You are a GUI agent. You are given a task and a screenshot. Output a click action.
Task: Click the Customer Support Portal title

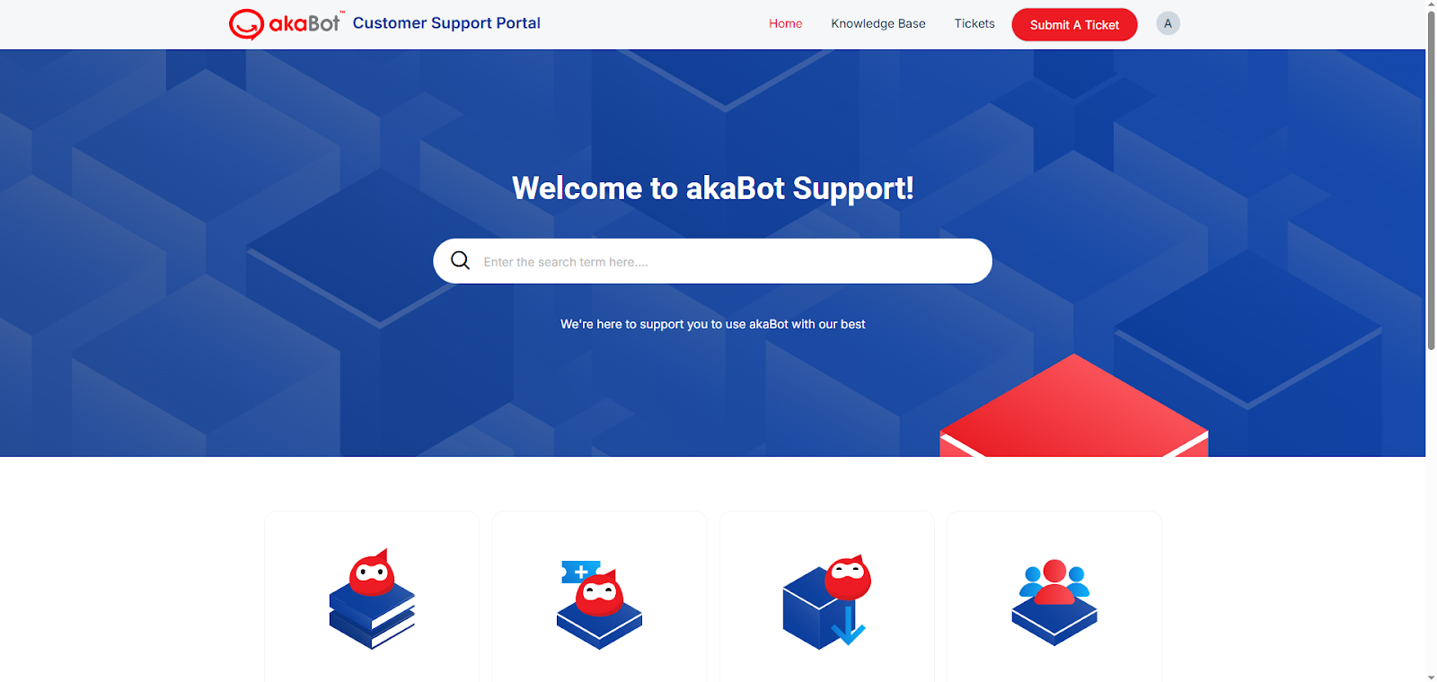click(x=446, y=23)
